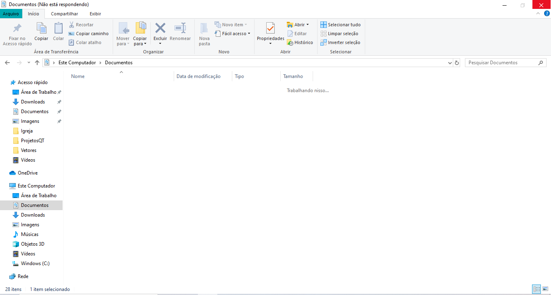Click Selecionar tudo

[x=341, y=25]
